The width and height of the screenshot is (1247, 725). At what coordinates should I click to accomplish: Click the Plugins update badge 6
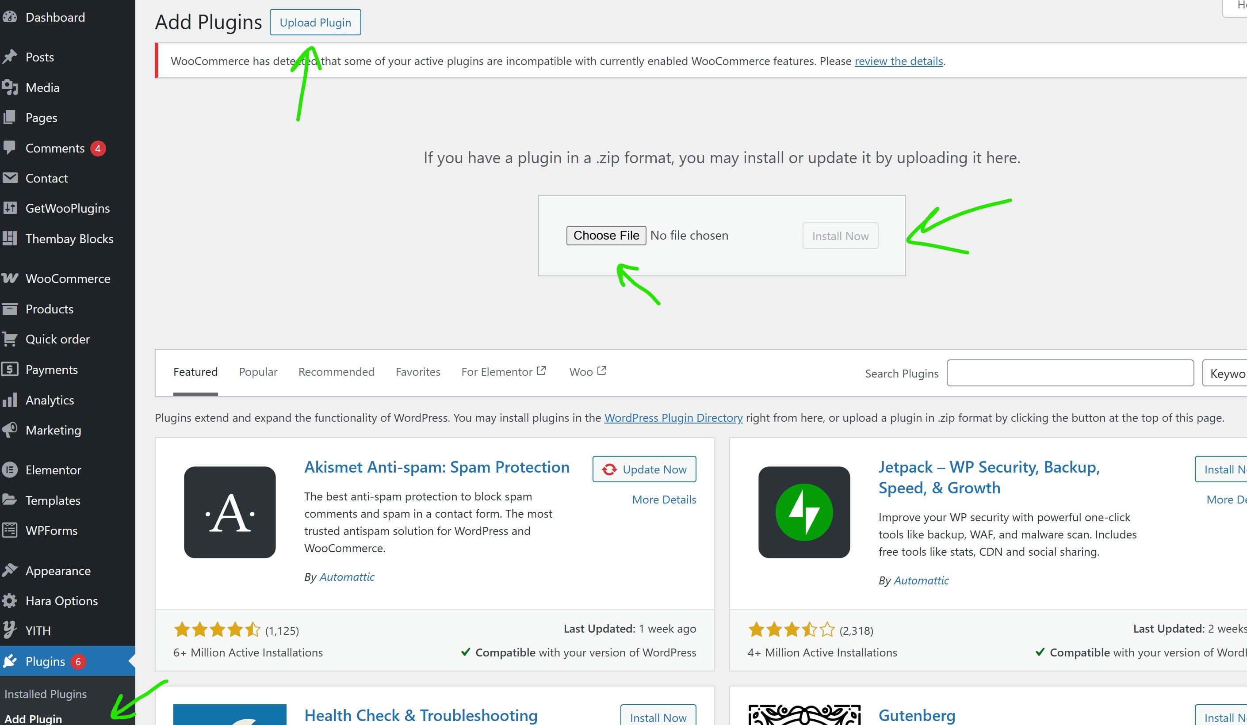coord(78,662)
